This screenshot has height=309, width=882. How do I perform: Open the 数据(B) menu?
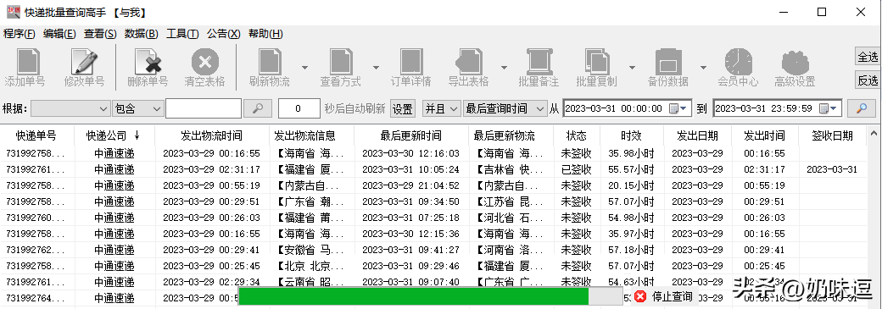tap(141, 34)
